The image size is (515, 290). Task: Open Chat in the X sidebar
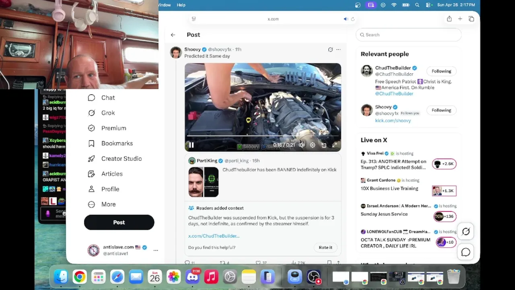[101, 97]
